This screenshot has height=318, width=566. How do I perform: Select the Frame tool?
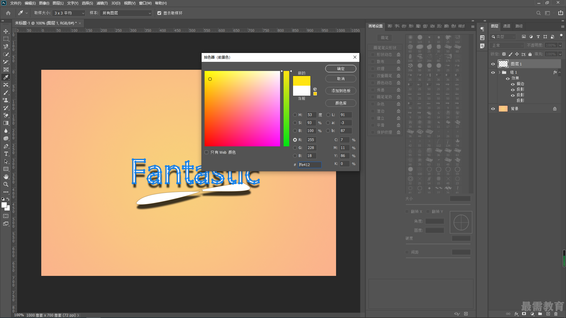pos(6,69)
